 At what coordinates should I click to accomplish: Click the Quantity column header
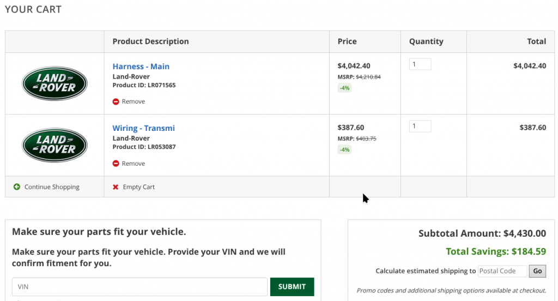click(x=426, y=41)
